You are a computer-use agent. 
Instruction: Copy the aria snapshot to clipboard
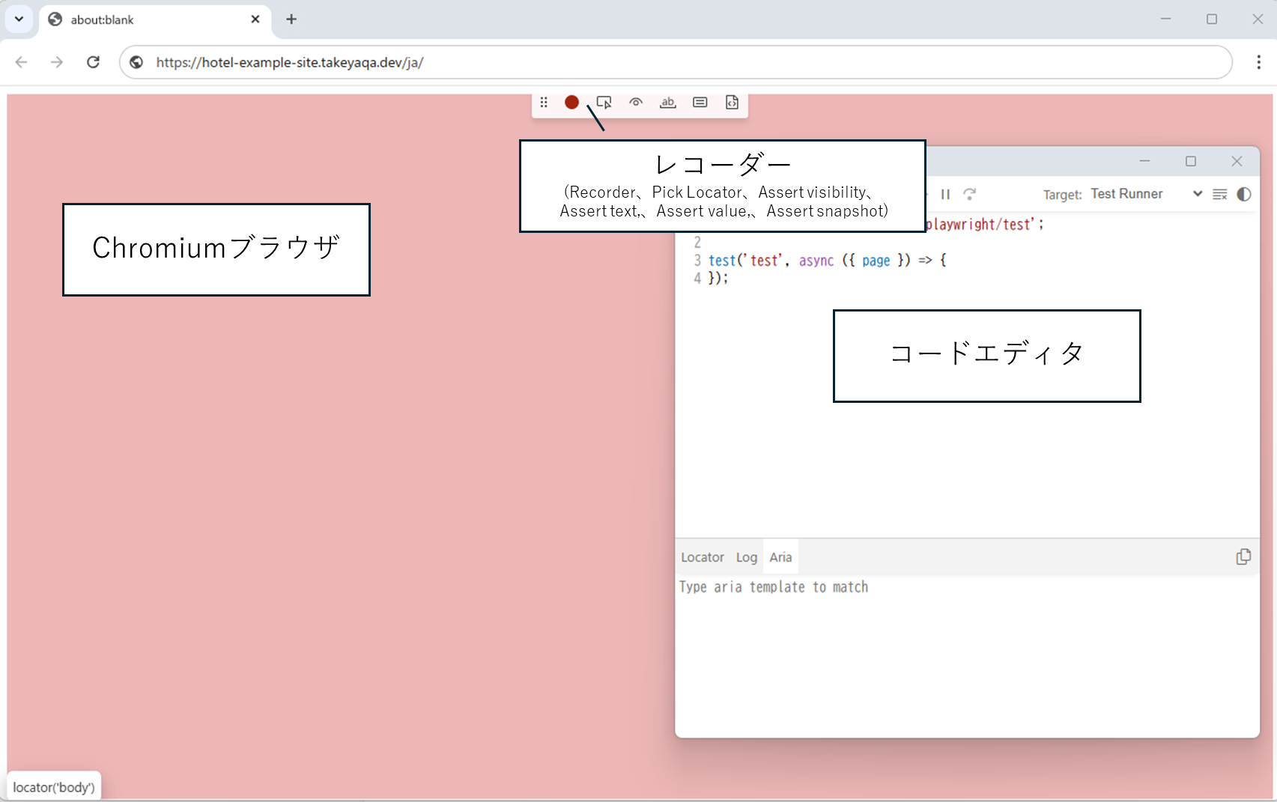(x=1243, y=556)
